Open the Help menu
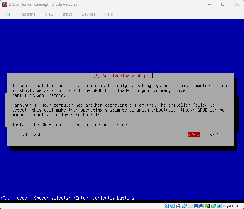This screenshot has width=244, height=209. 109,14
